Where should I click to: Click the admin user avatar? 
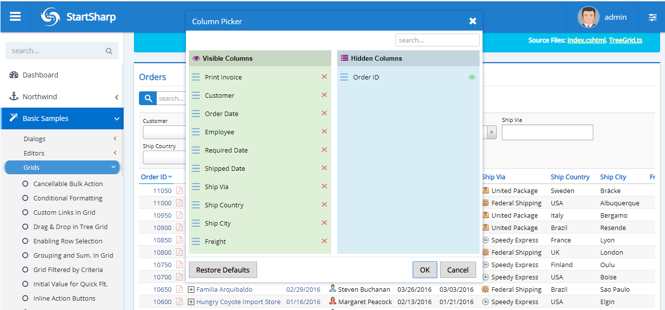point(588,16)
